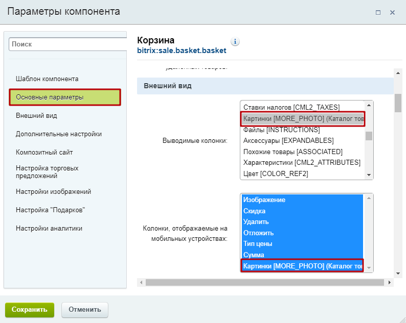Select Ставки налогов [CML2_TAXES] option
This screenshot has height=323, width=406.
(x=291, y=107)
